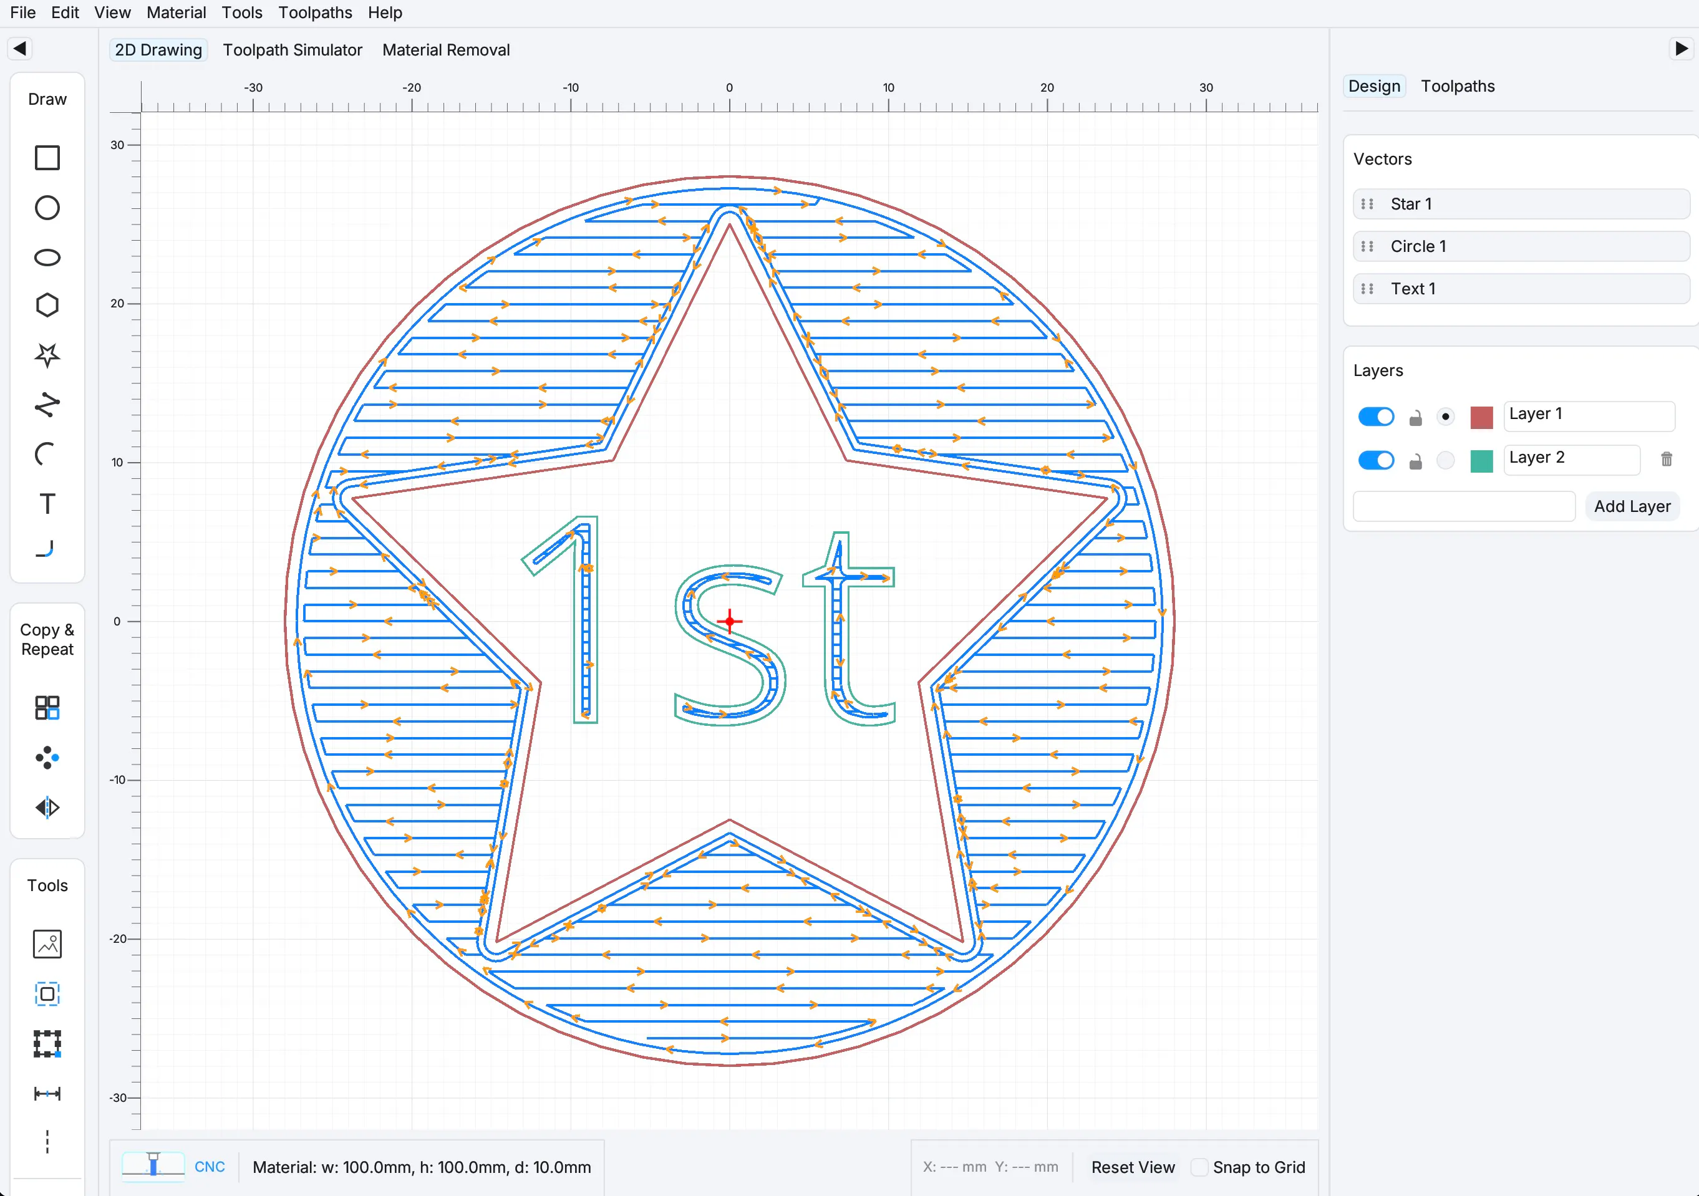Open the Material menu
This screenshot has height=1196, width=1699.
point(176,12)
